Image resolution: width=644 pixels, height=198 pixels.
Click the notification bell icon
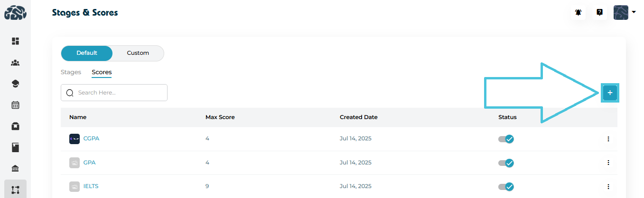coord(578,13)
